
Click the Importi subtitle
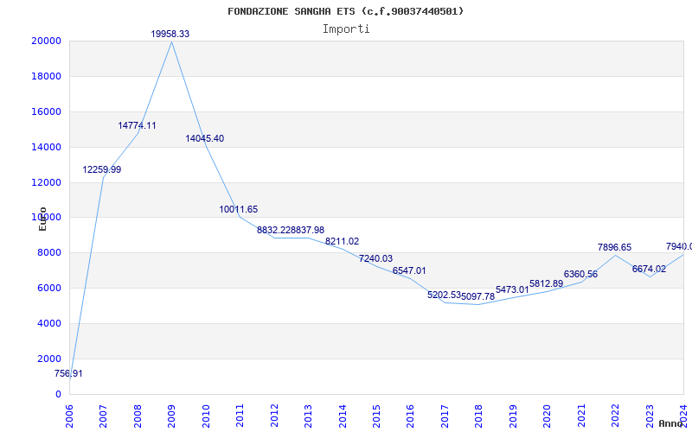coord(346,29)
